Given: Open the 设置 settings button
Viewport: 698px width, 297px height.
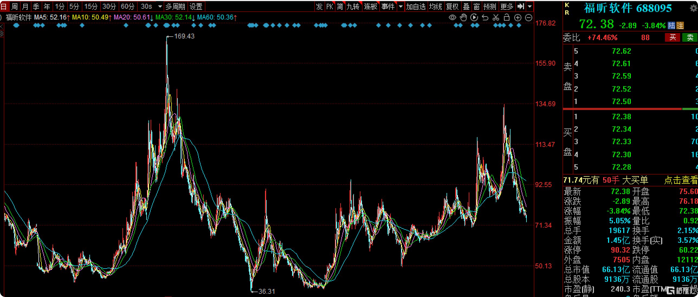Looking at the screenshot, I should tap(196, 6).
